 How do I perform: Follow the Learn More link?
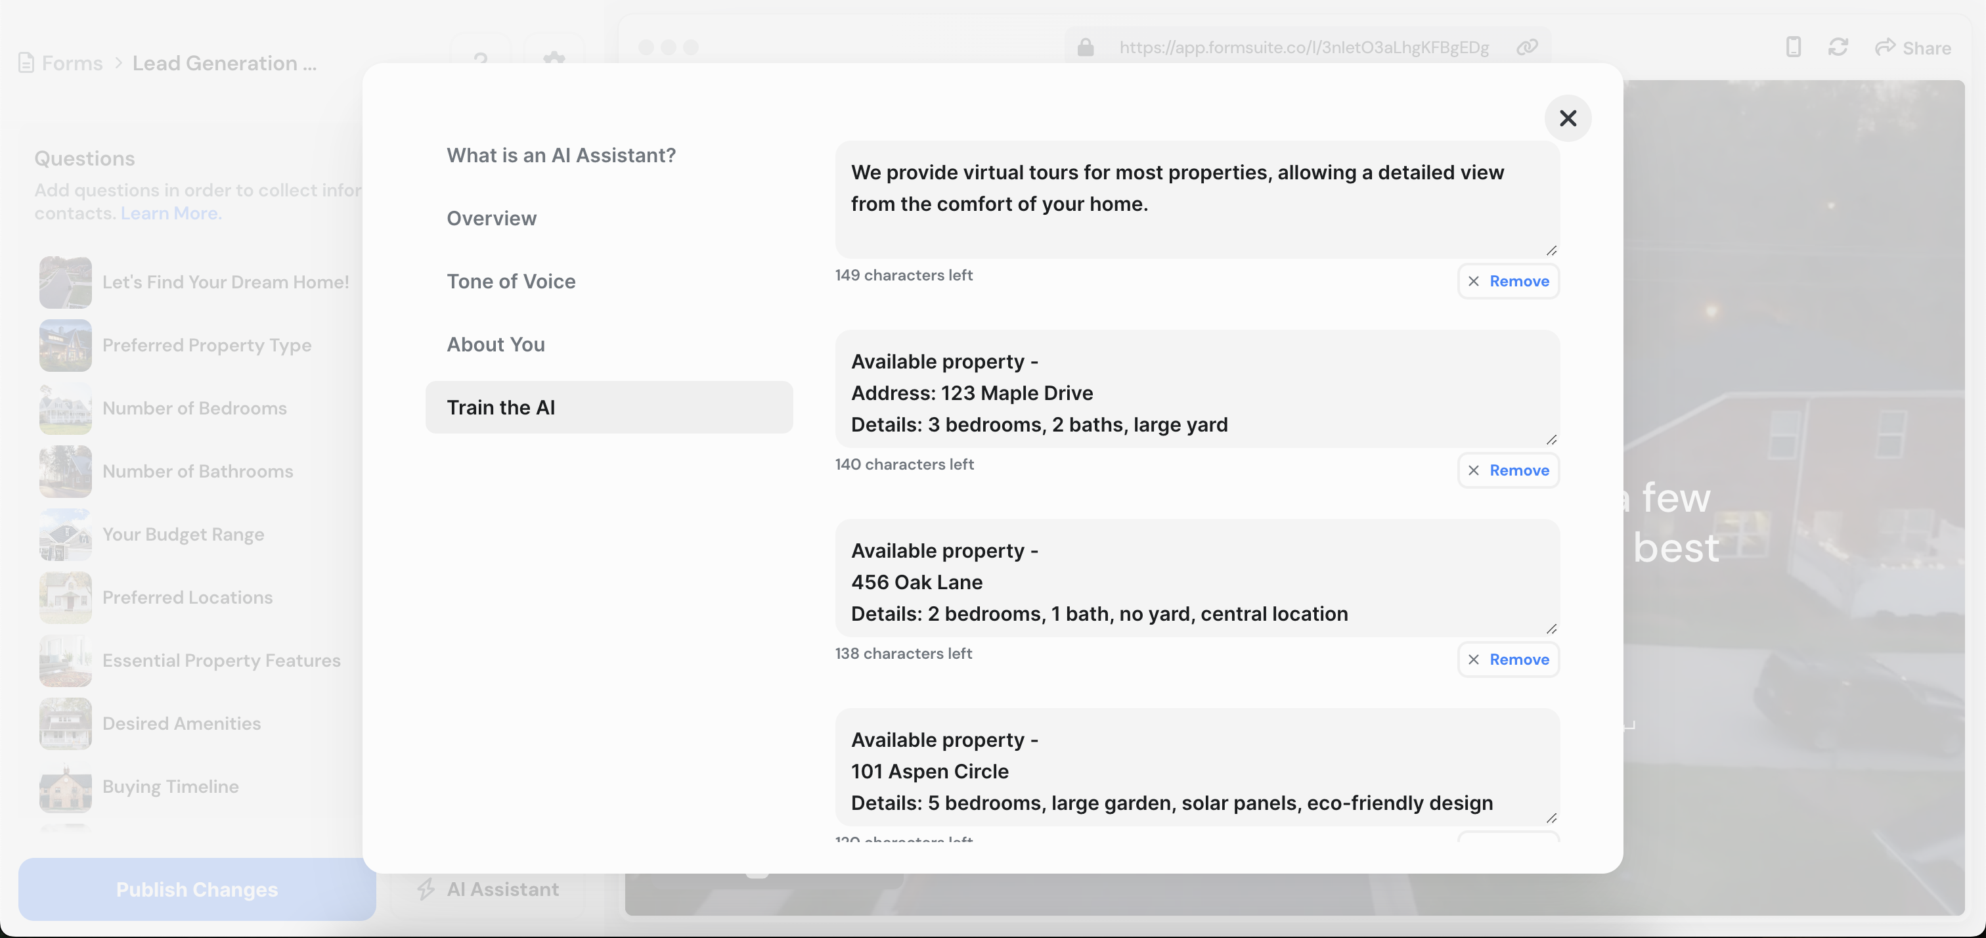(x=170, y=213)
